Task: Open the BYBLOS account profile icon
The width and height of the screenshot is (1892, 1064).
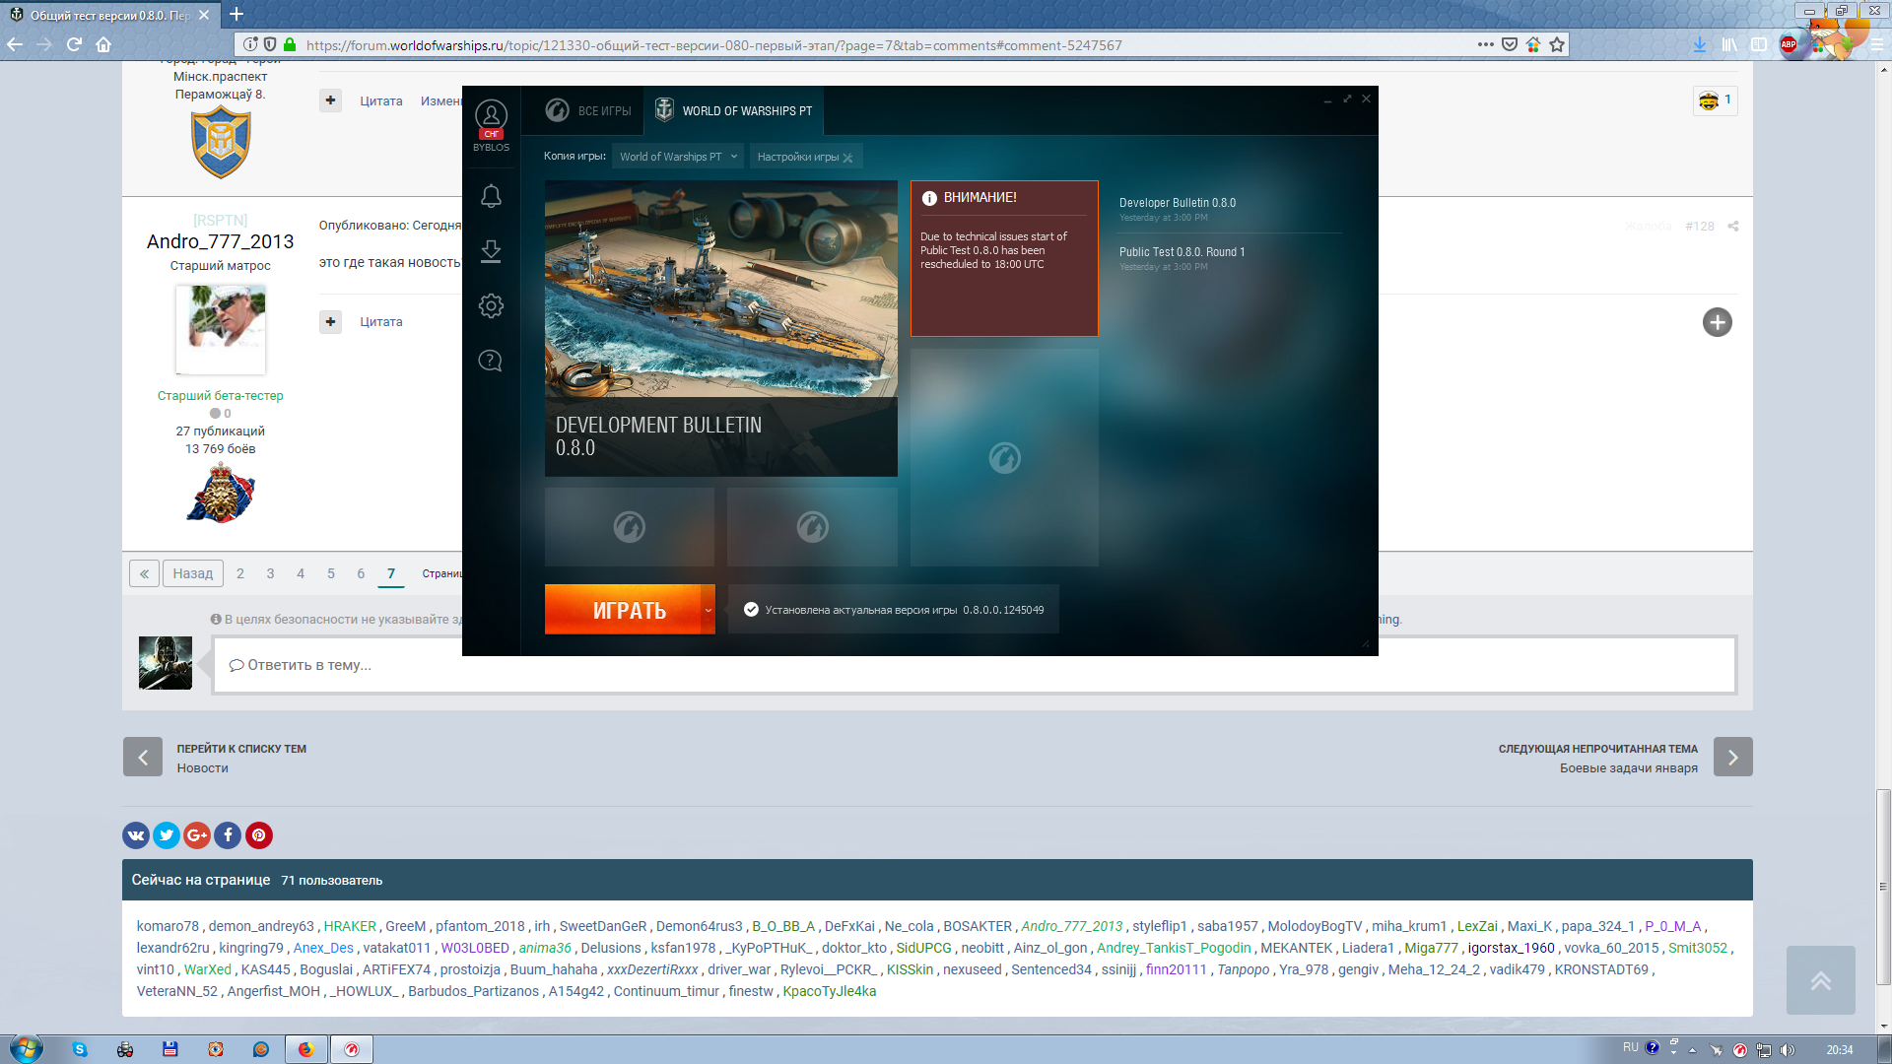Action: pyautogui.click(x=491, y=116)
